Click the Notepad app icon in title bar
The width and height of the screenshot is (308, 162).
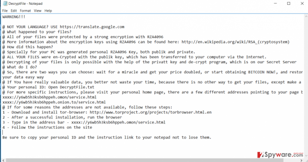5,4
